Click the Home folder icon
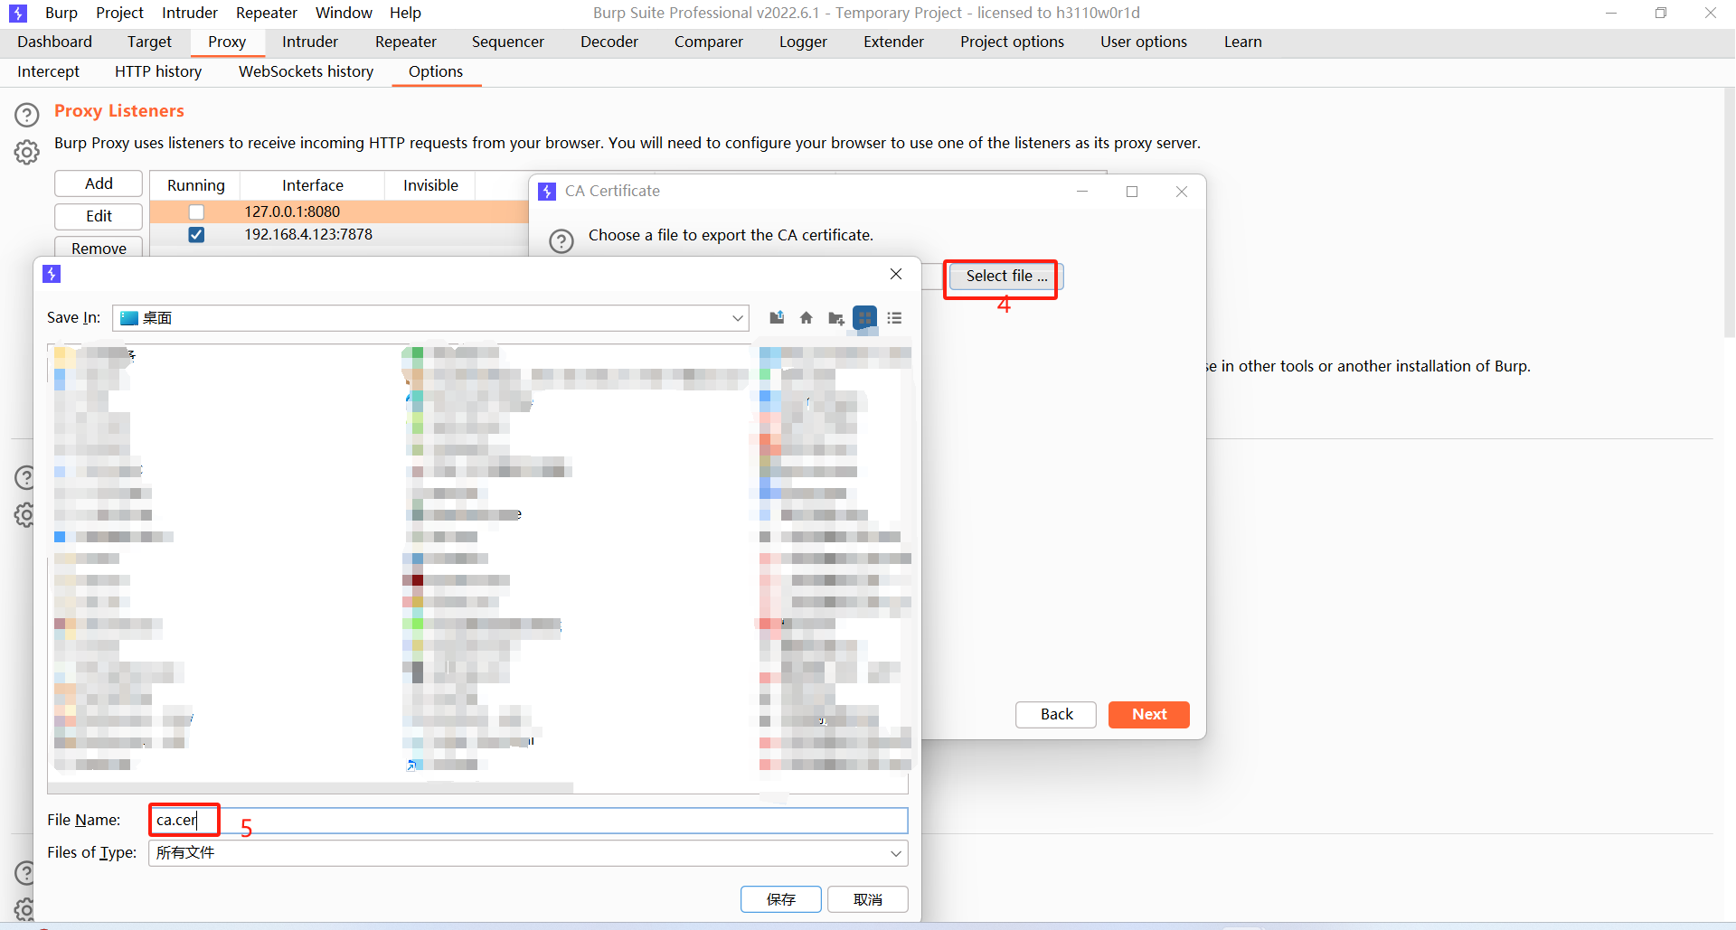Screen dimensions: 1736x930 (807, 317)
